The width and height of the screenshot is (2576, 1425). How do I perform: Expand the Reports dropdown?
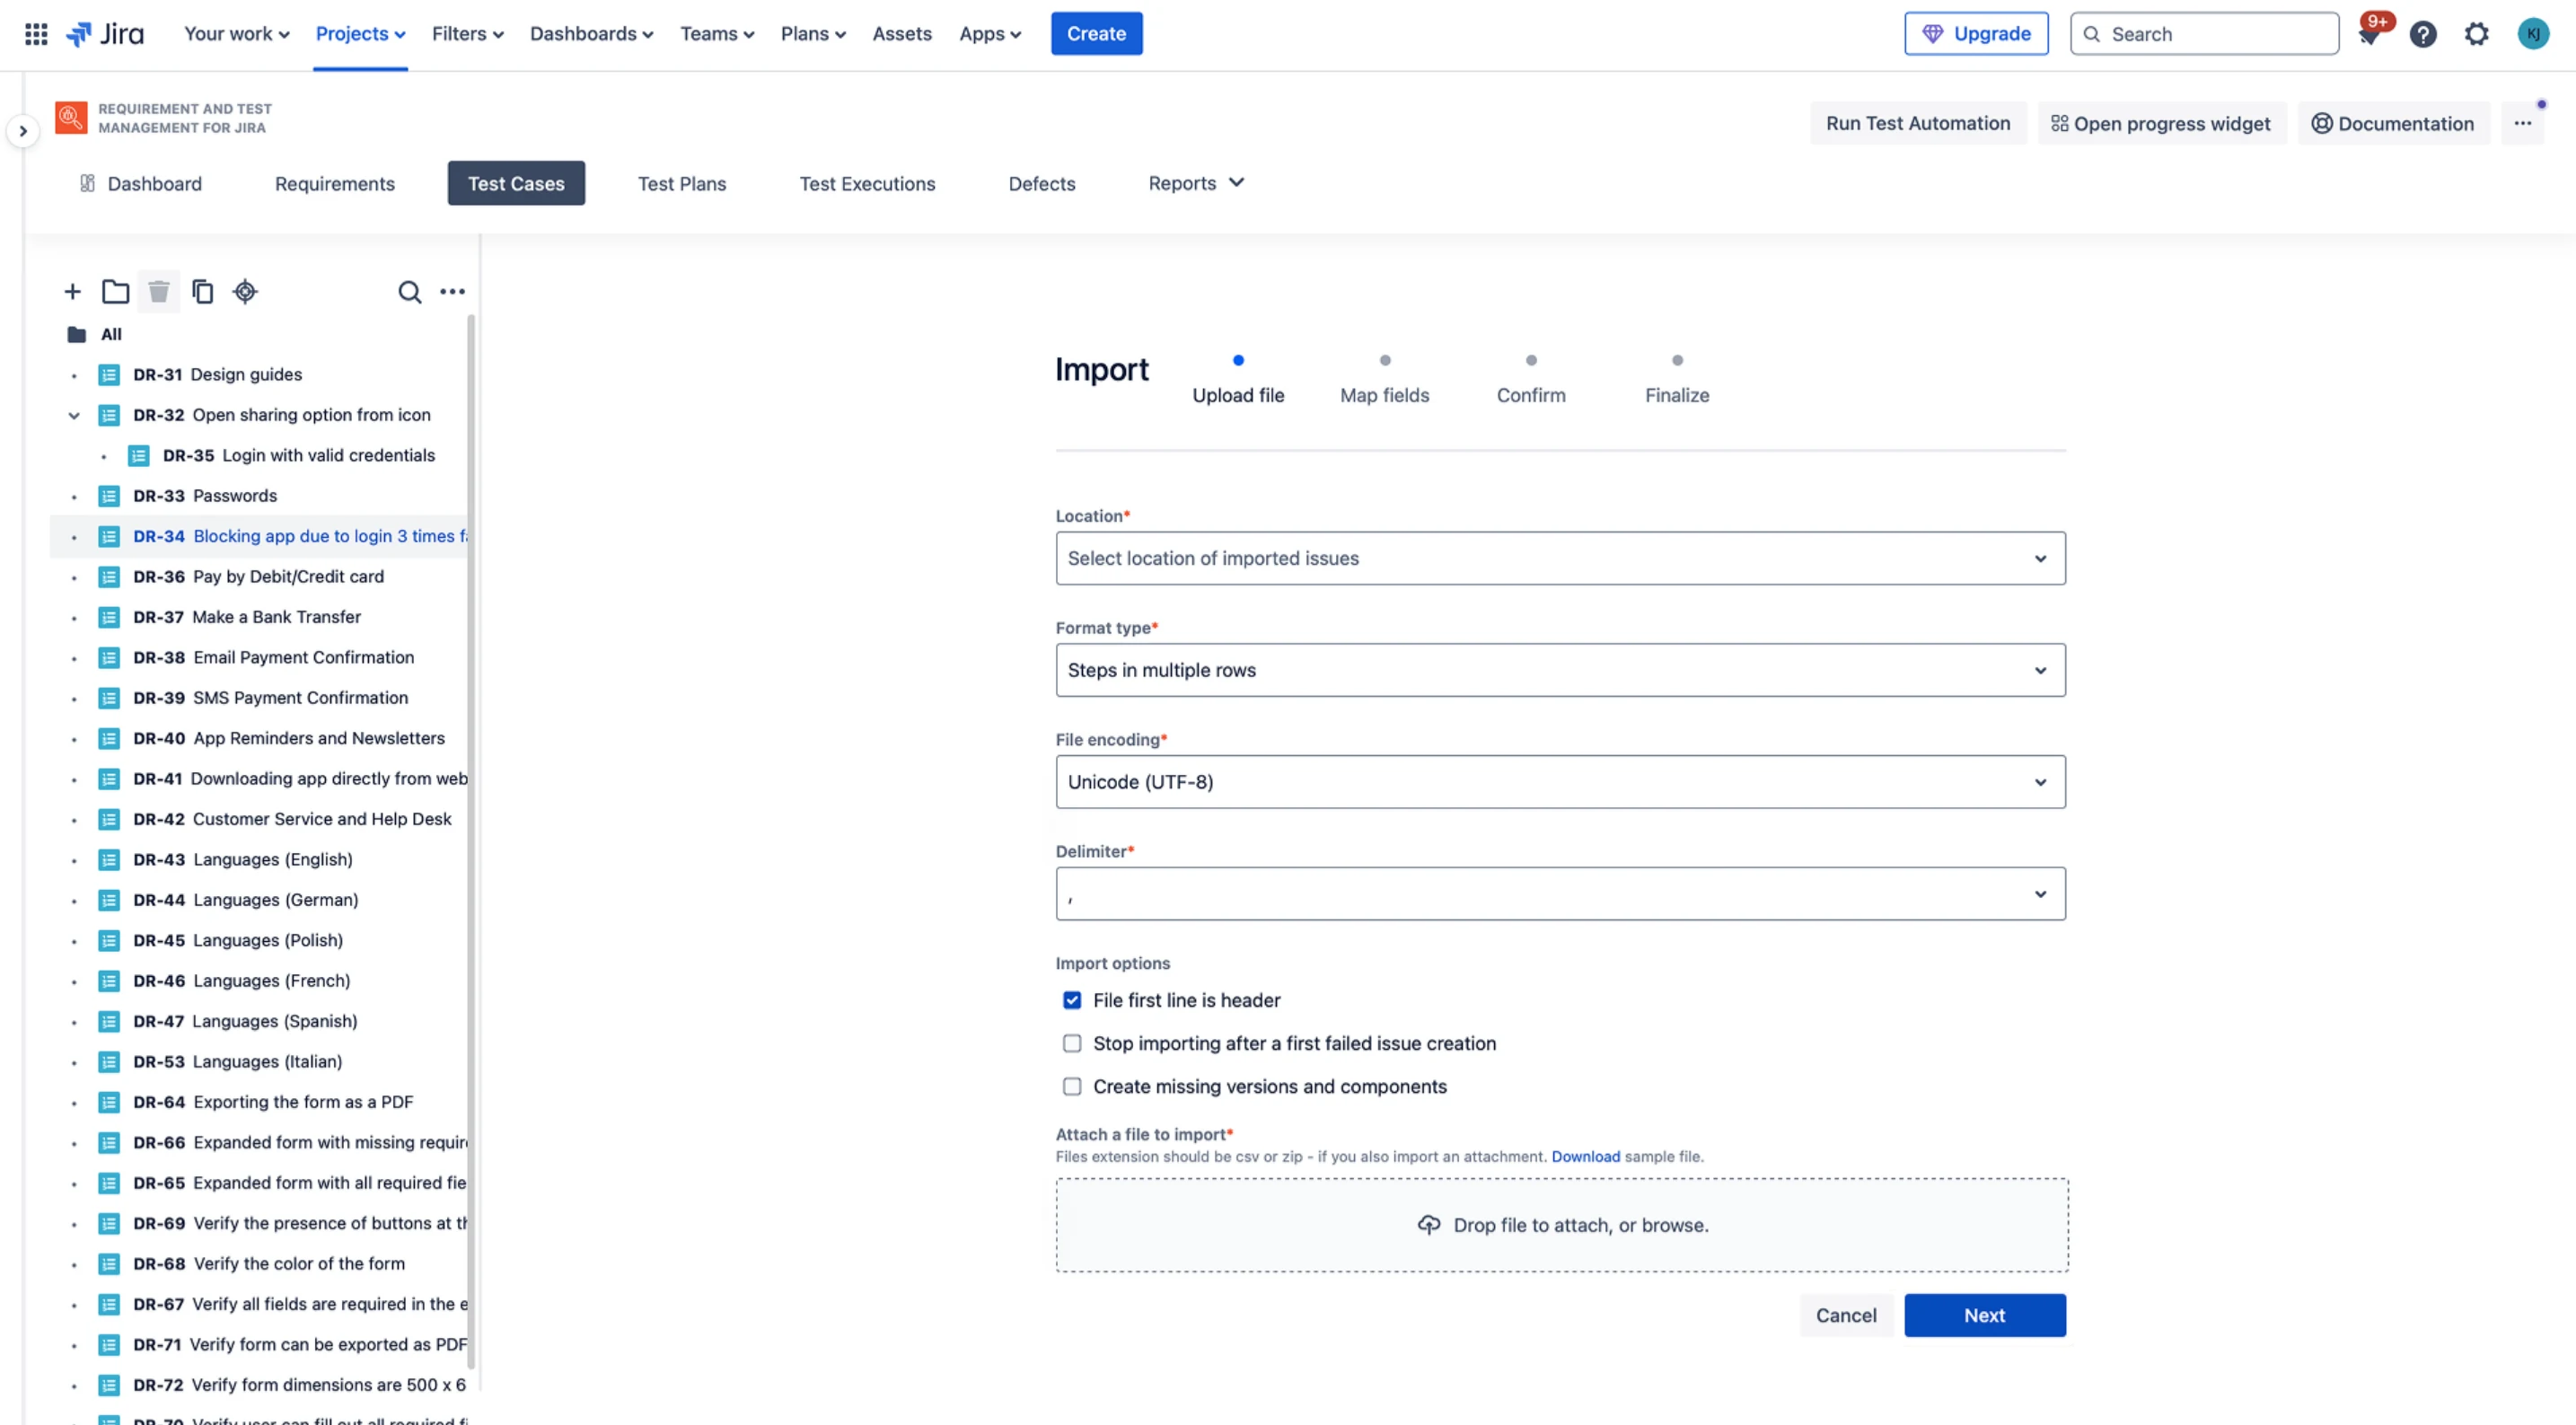(x=1196, y=184)
